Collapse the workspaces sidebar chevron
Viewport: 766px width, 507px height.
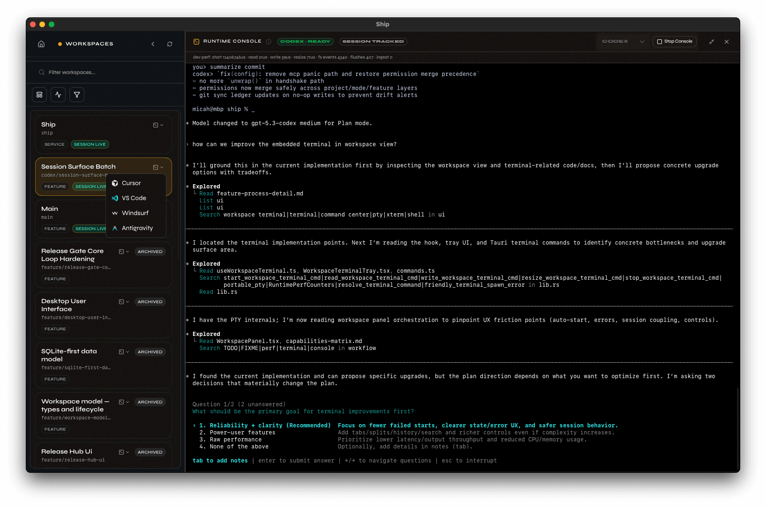(153, 44)
